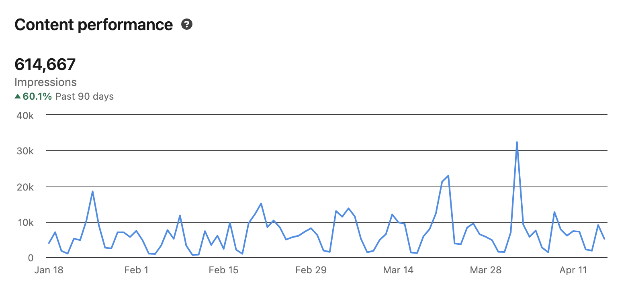This screenshot has height=291, width=630.
Task: Click the late January peak near 18k
Action: point(92,191)
